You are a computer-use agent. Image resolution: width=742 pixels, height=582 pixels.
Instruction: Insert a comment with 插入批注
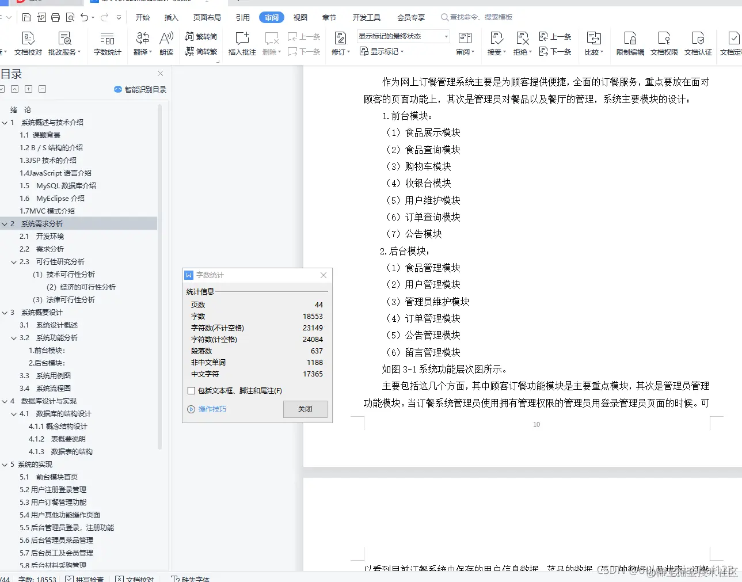click(x=241, y=43)
